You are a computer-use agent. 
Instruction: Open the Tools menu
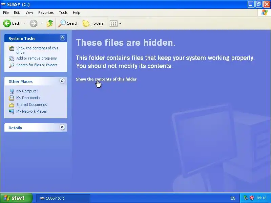(63, 13)
